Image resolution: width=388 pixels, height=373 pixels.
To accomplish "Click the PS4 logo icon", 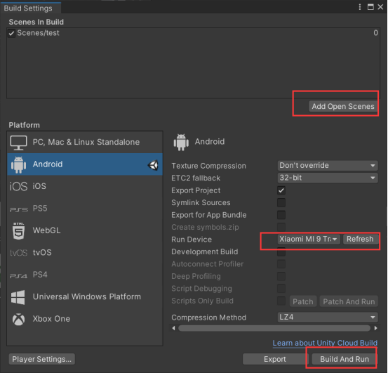I will 18,275.
